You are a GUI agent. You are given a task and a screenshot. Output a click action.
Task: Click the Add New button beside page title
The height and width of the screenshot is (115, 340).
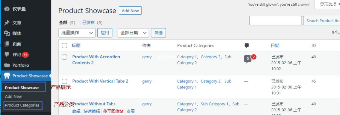tap(130, 11)
